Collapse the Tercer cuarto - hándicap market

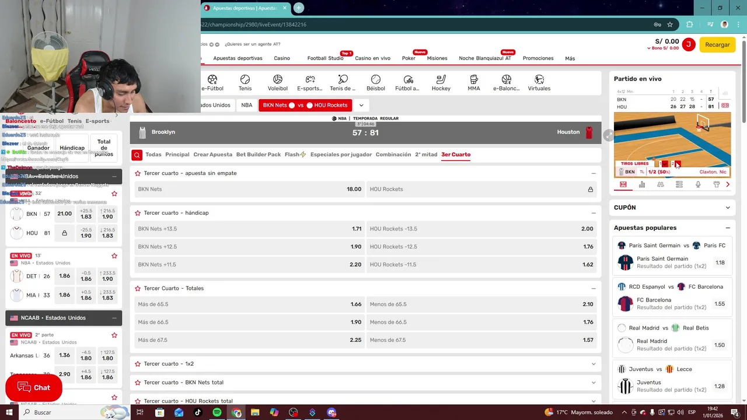tap(594, 213)
